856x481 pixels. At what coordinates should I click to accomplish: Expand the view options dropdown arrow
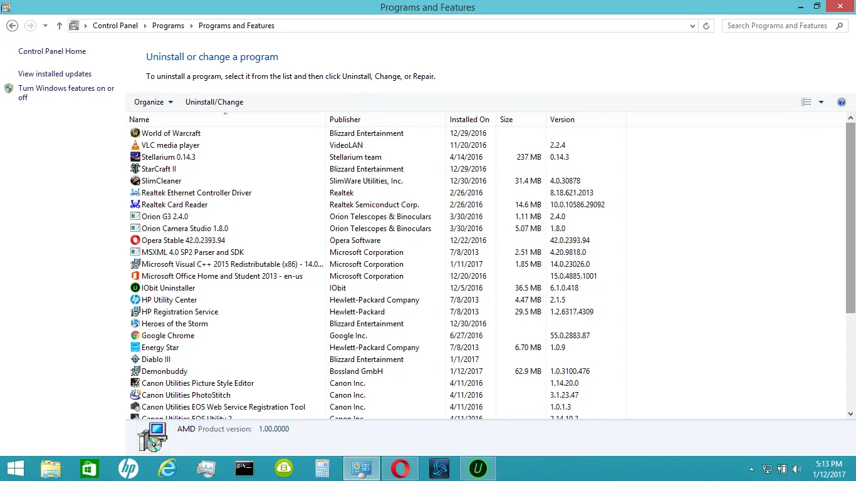821,102
